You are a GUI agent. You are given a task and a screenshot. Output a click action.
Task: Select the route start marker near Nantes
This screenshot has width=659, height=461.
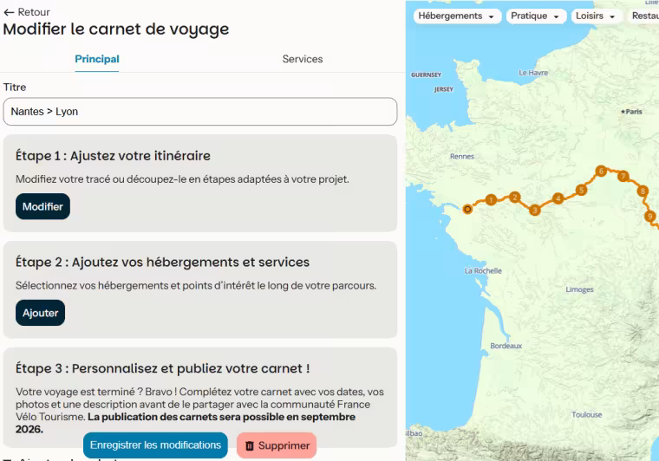coord(467,209)
